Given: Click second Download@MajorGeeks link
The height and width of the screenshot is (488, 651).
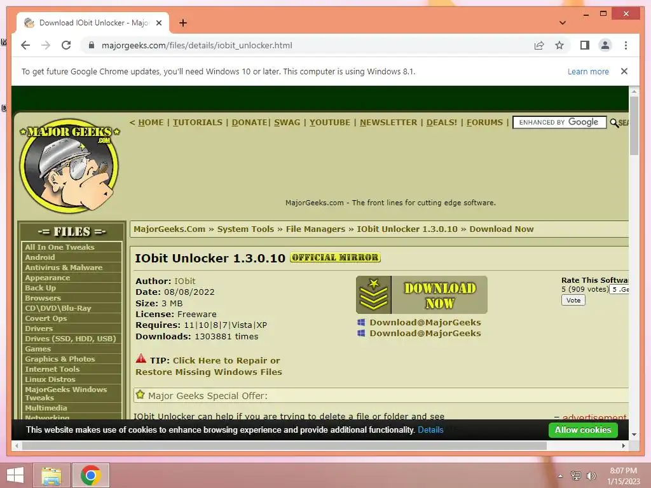Looking at the screenshot, I should pyautogui.click(x=425, y=333).
